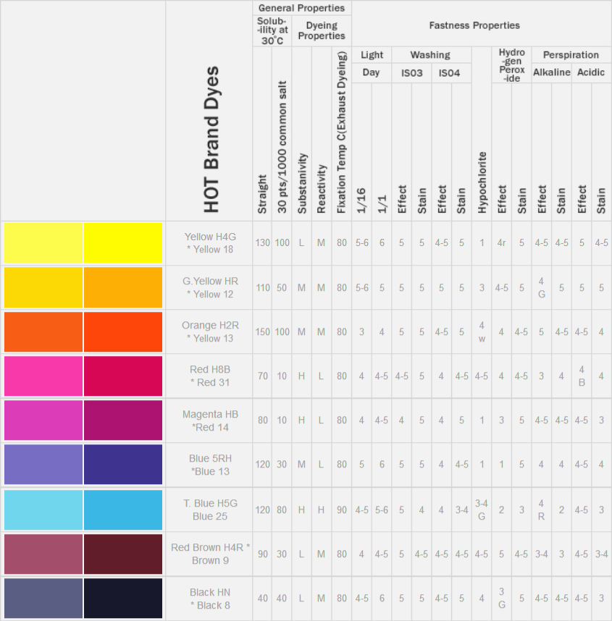Click alkaline effect '4 G' for G.Yellow HR
Screen dimensions: 612x621
pos(542,287)
